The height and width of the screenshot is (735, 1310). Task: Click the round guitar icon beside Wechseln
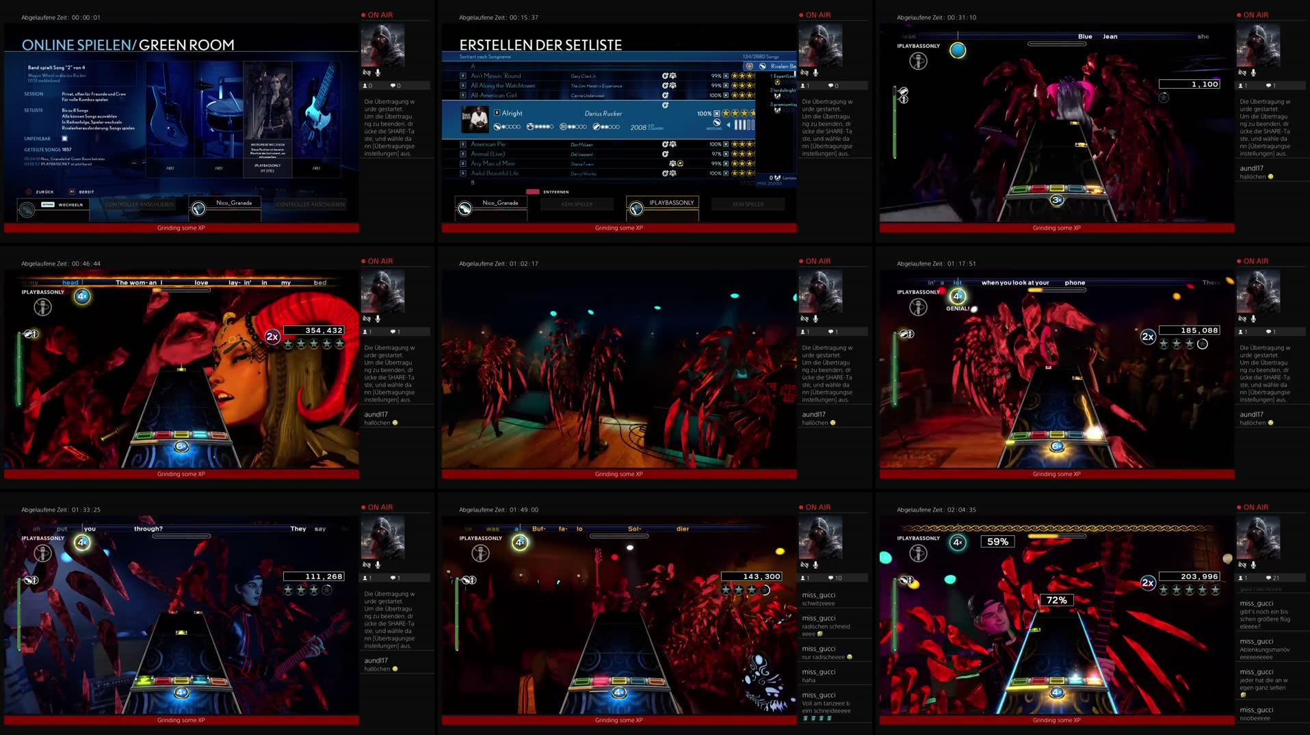click(x=27, y=209)
